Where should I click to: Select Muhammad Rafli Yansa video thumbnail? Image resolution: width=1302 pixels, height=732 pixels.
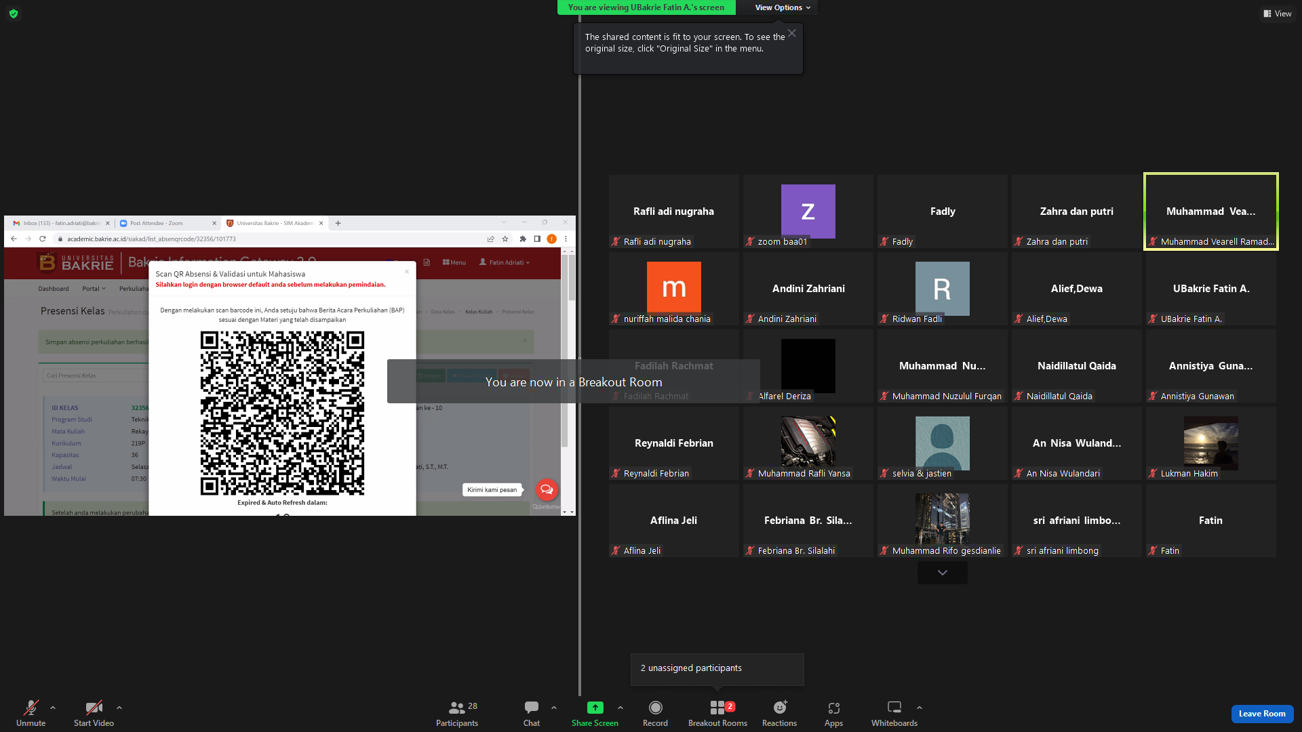click(x=808, y=443)
